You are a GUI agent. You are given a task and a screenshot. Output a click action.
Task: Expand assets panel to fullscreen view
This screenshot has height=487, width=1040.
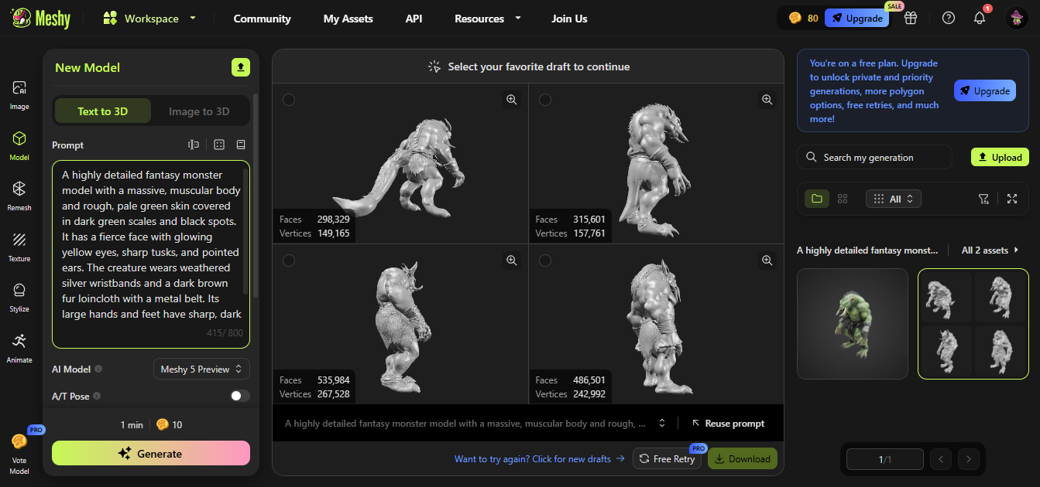pos(1012,199)
